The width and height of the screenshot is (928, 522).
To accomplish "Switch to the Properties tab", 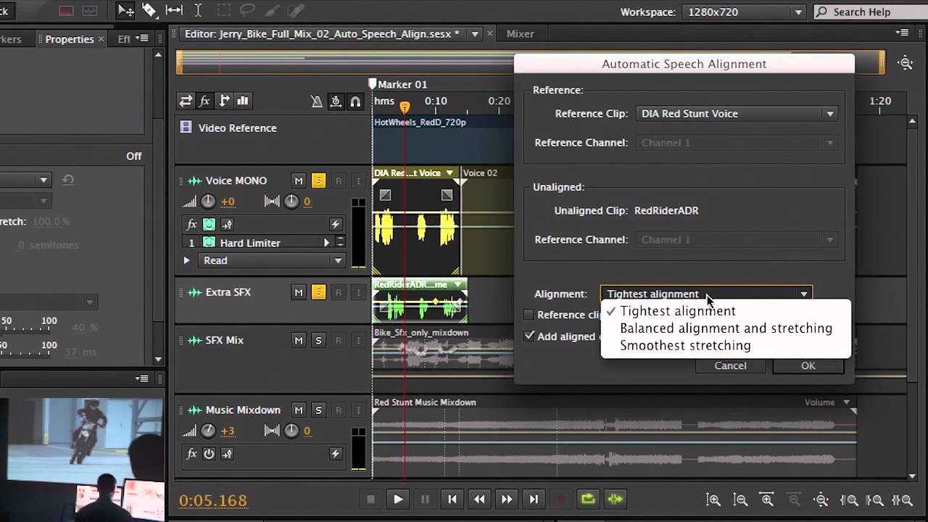I will (x=70, y=39).
